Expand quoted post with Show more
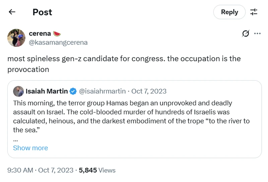Image resolution: width=268 pixels, height=182 pixels. 30,148
